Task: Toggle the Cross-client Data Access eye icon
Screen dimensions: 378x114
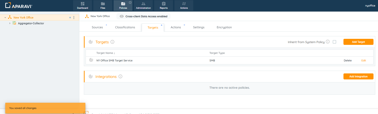Action: tap(122, 16)
